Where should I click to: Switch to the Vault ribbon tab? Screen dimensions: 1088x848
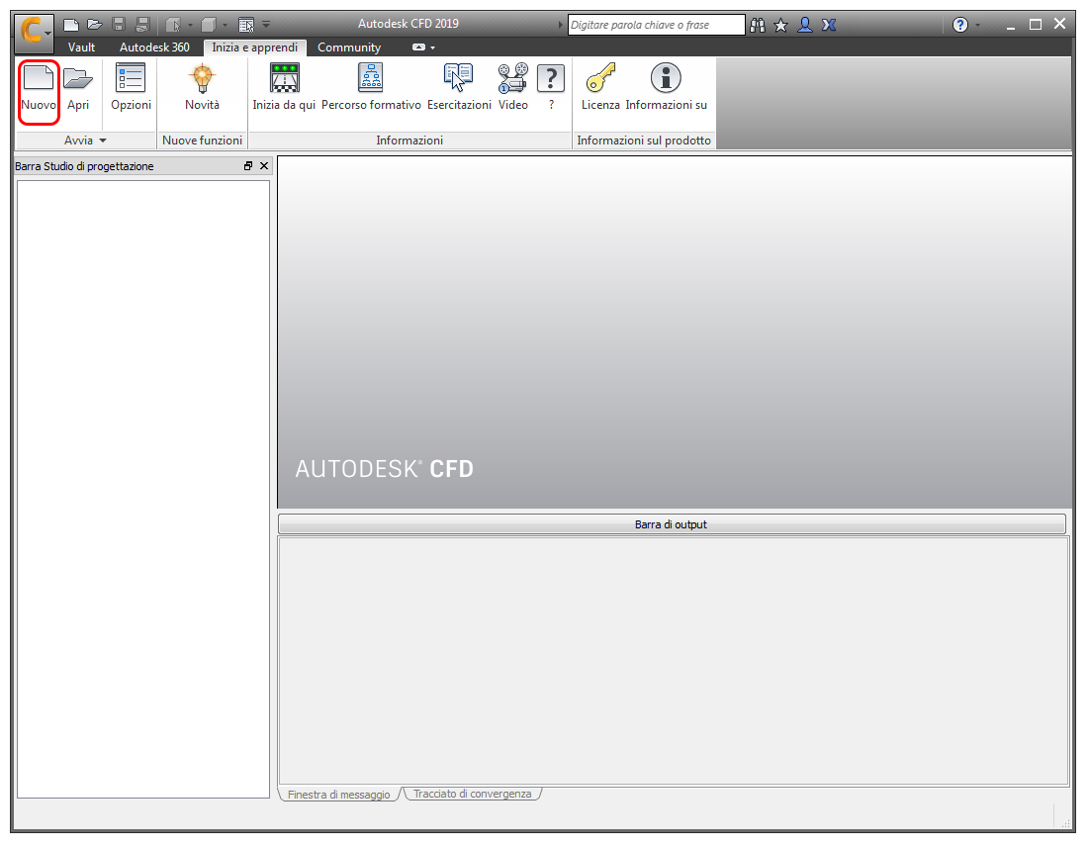pyautogui.click(x=81, y=47)
